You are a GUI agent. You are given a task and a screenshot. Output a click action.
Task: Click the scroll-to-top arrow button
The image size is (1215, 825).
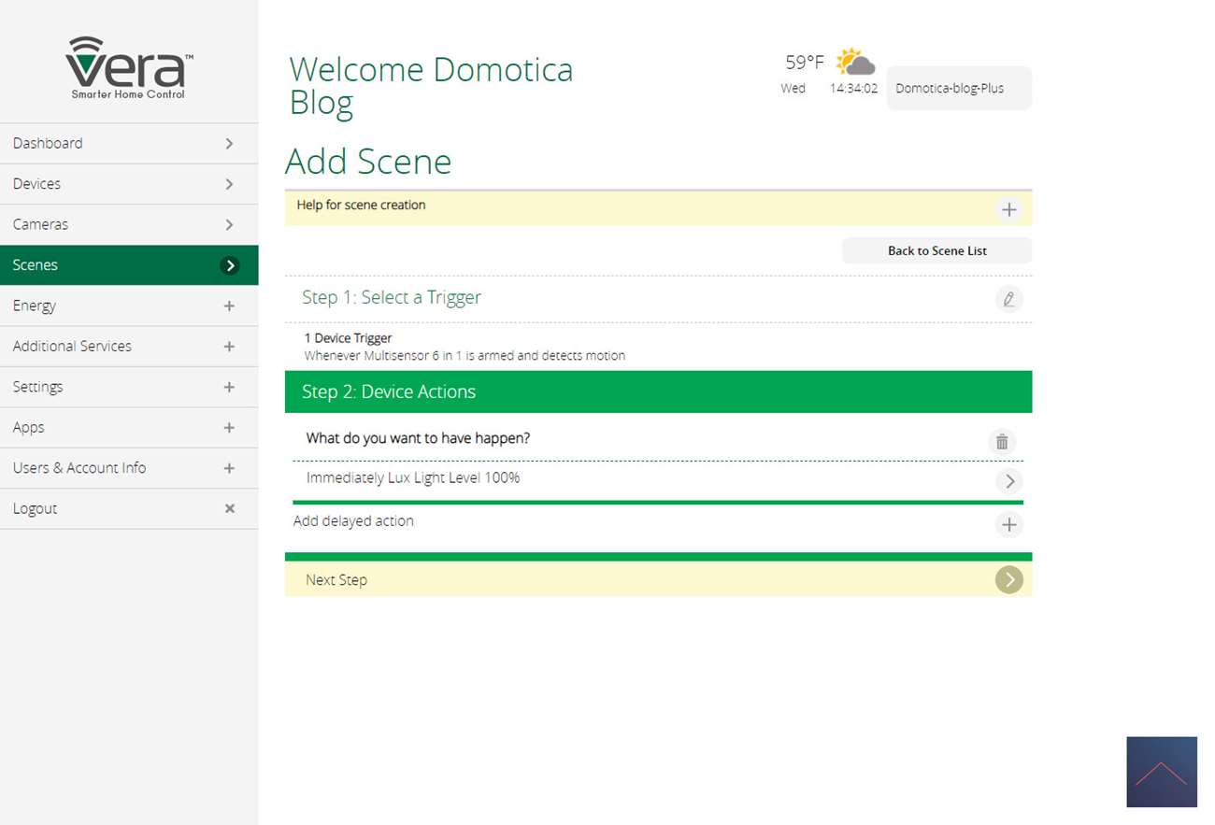pos(1161,772)
